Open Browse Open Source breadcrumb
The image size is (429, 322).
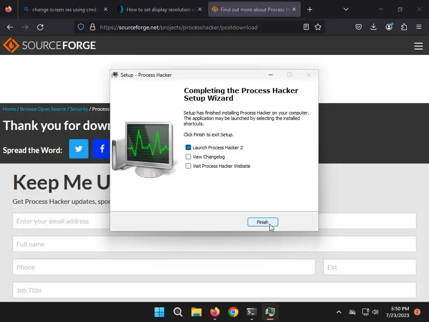click(43, 109)
